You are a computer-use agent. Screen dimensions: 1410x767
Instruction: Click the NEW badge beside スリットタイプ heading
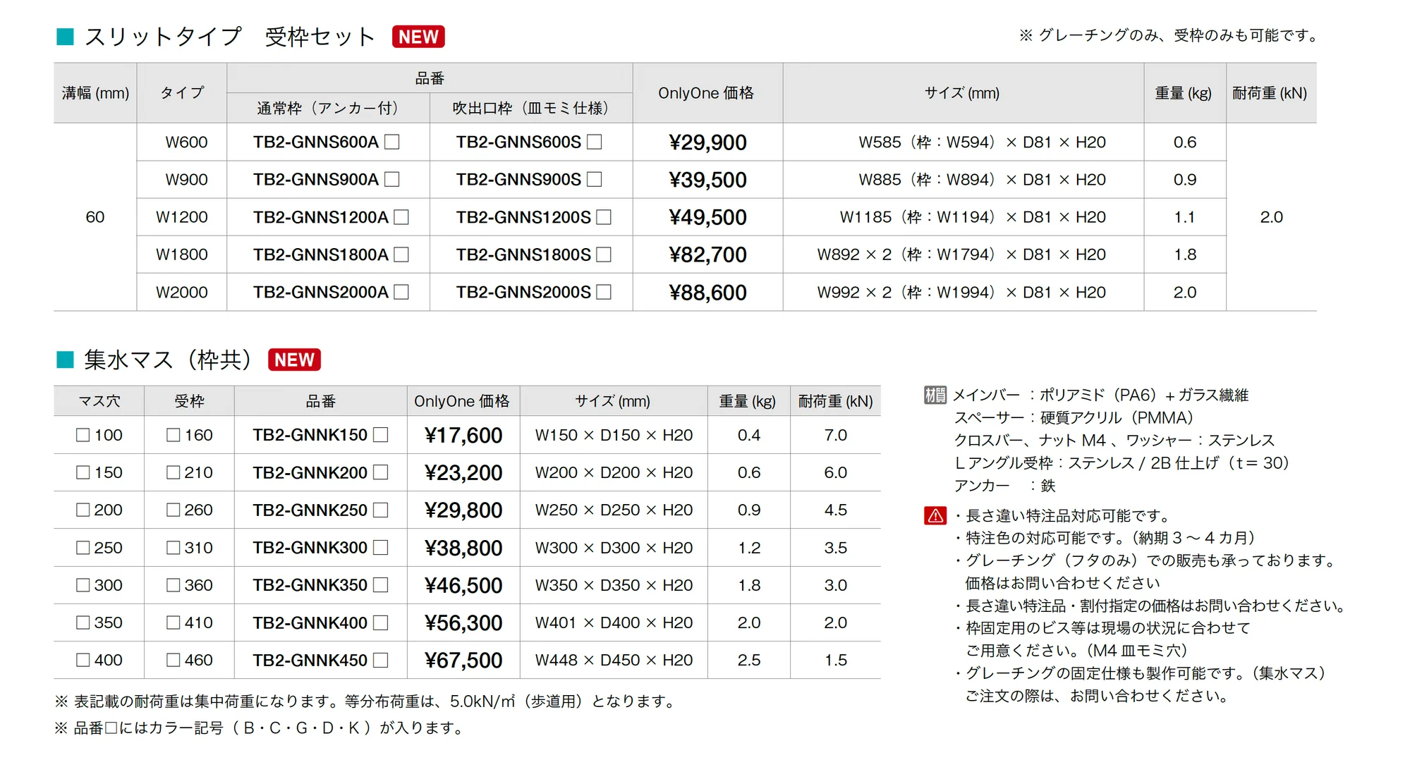click(x=418, y=37)
